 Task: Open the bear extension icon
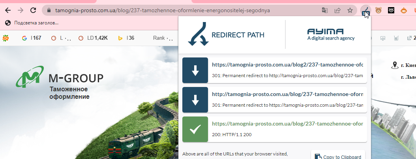pyautogui.click(x=379, y=10)
